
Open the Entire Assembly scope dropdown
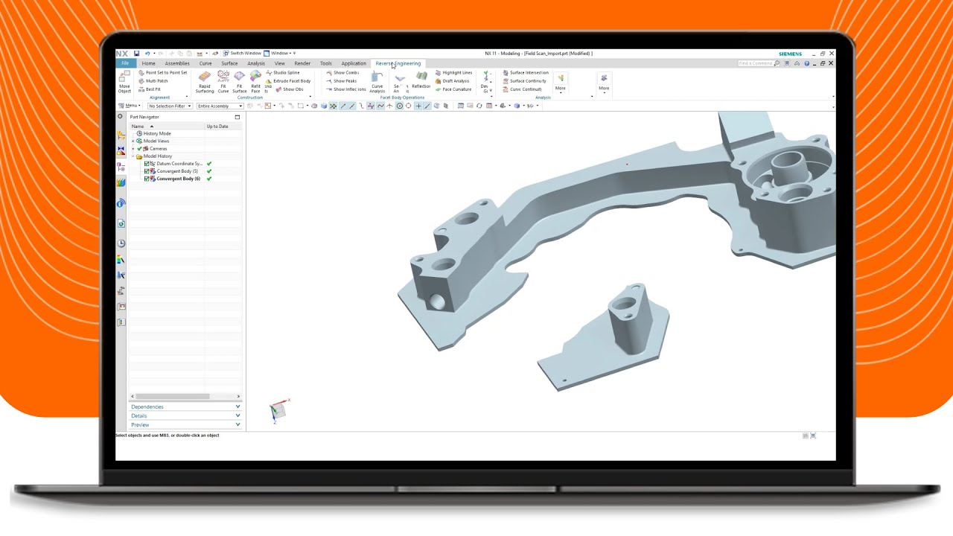[220, 106]
